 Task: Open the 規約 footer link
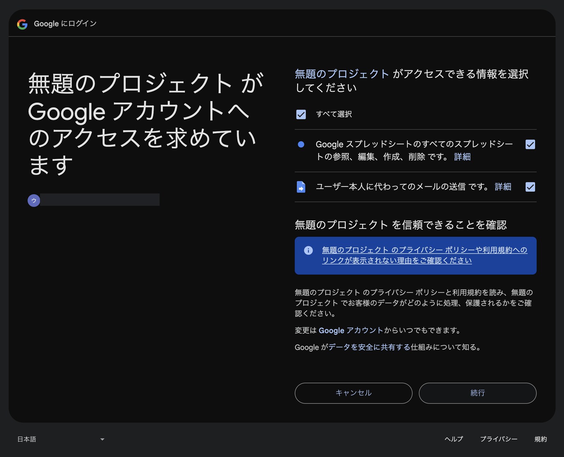coord(541,439)
